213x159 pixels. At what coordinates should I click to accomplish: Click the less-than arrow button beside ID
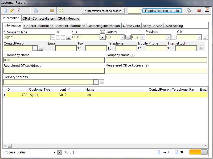103,37
